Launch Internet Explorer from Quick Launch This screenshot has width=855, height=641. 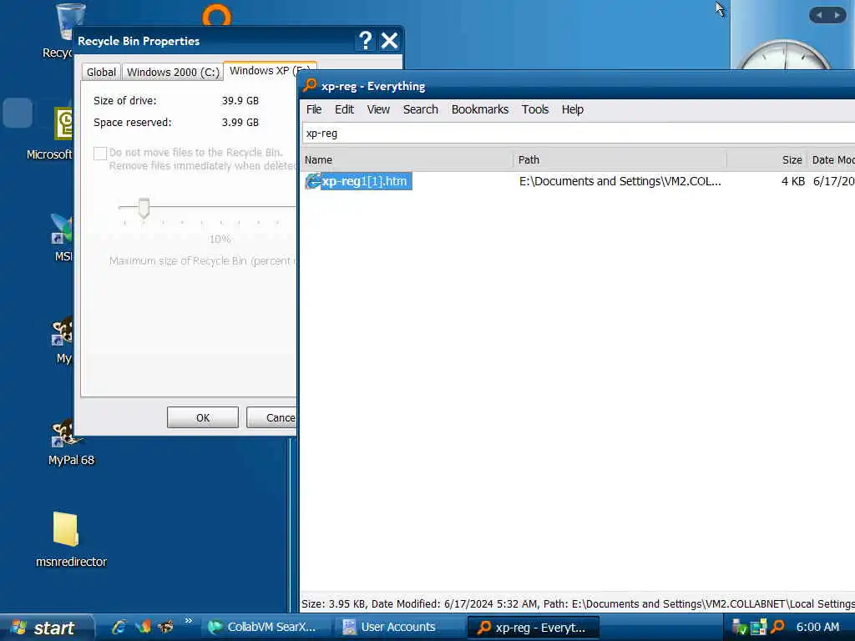(119, 627)
